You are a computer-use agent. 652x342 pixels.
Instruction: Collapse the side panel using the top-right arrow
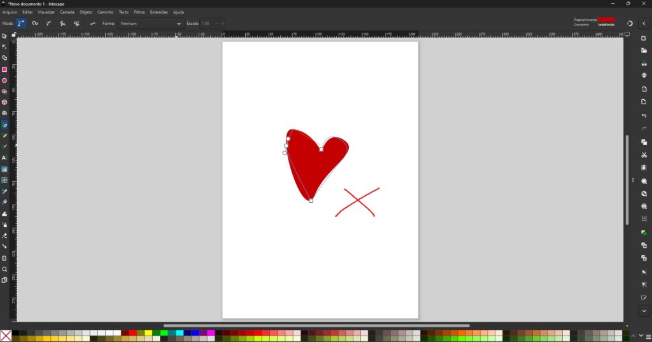coord(644,24)
